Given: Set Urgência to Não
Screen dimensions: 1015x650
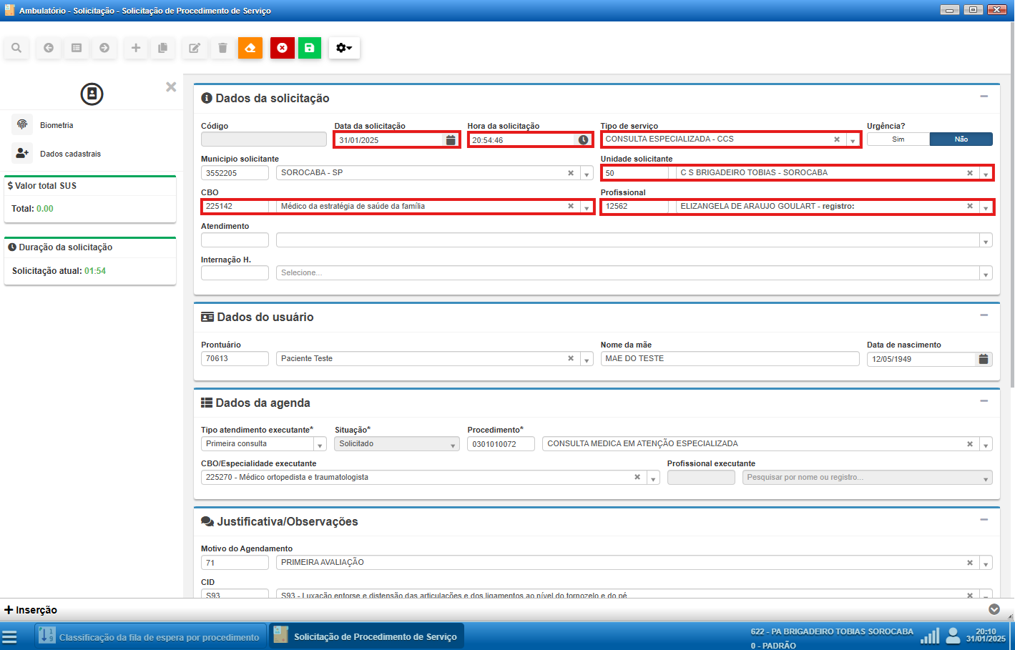Looking at the screenshot, I should (961, 139).
